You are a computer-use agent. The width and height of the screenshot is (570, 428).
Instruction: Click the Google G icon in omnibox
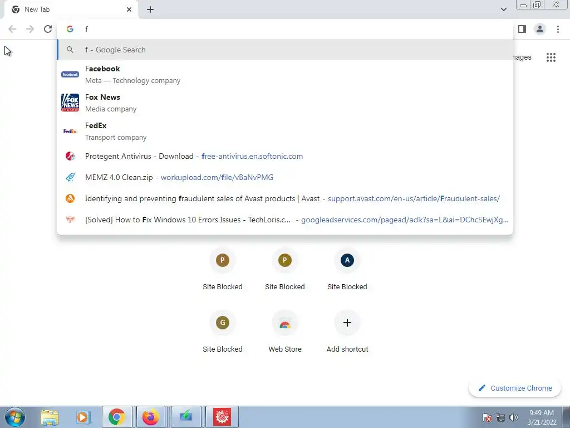pyautogui.click(x=70, y=29)
